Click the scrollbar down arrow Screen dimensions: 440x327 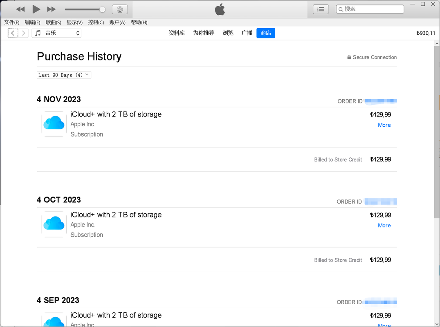click(437, 324)
